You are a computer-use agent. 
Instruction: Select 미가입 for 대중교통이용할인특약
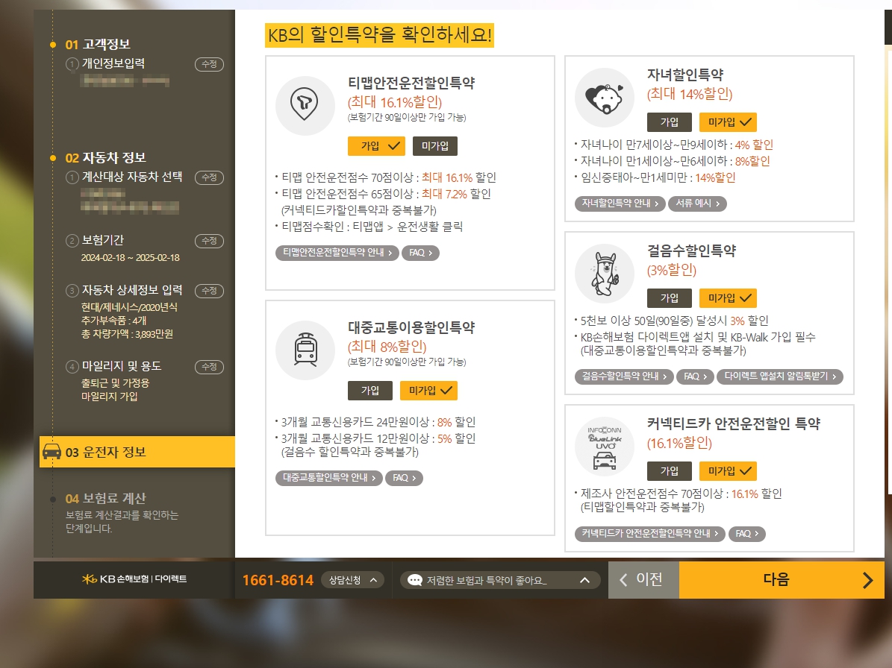[x=429, y=390]
